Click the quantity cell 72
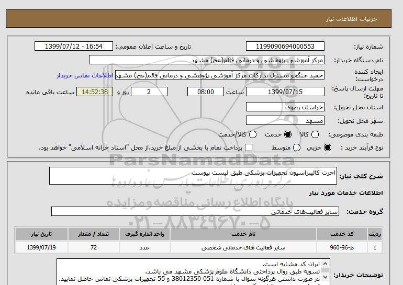403x285 pixels. pyautogui.click(x=94, y=247)
